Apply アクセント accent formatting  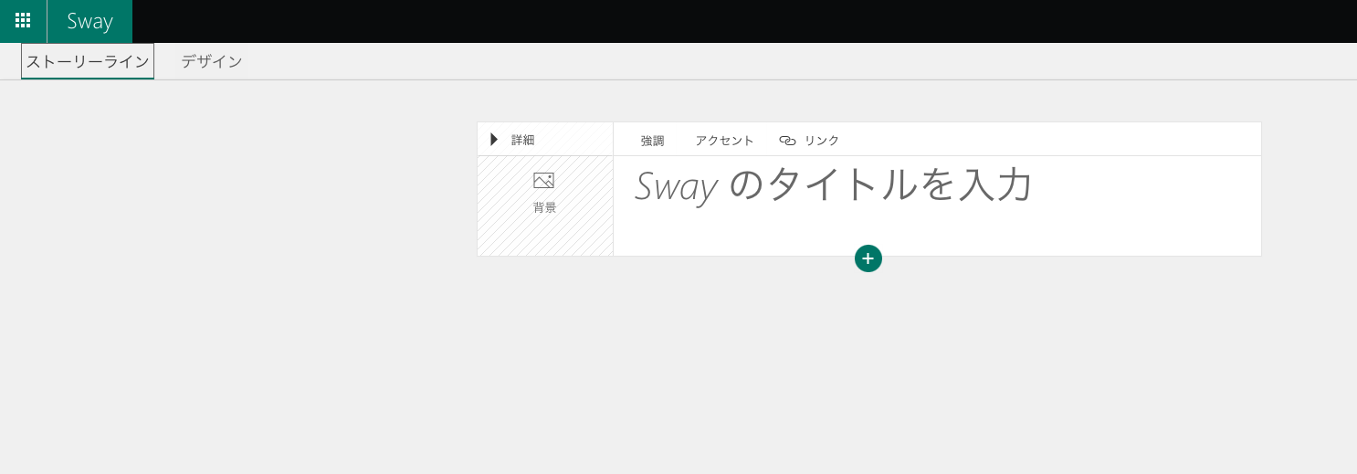coord(724,141)
